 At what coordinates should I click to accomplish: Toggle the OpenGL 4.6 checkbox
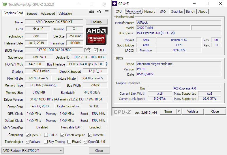click(x=85, y=141)
